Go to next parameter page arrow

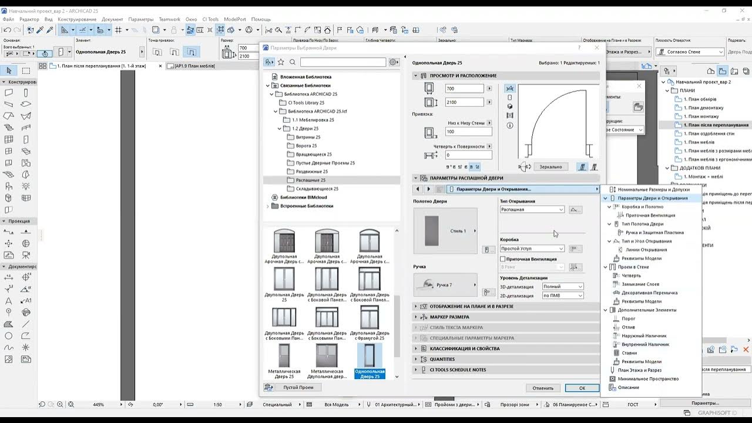tap(428, 189)
